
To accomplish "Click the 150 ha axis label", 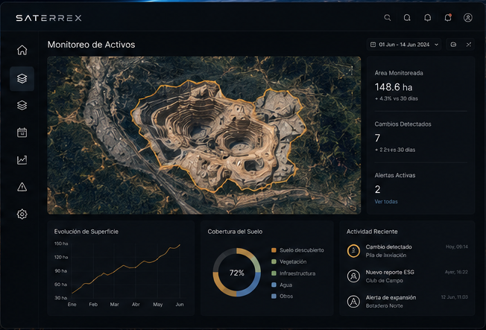I will click(x=61, y=244).
